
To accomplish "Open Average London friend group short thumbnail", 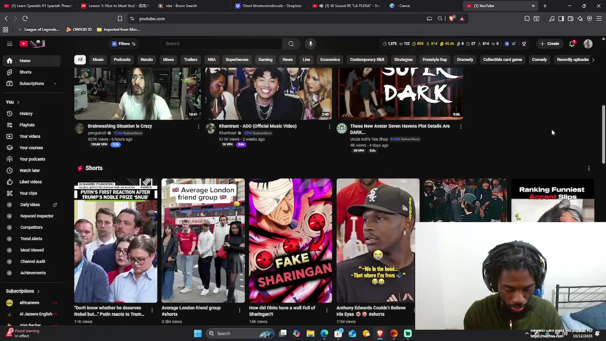I will click(x=203, y=241).
